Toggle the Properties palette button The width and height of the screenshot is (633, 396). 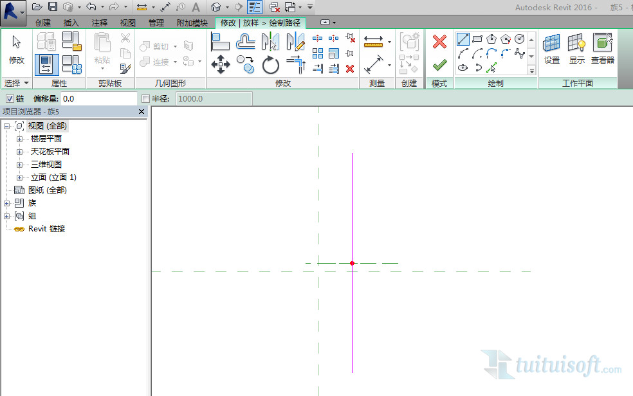(x=46, y=64)
